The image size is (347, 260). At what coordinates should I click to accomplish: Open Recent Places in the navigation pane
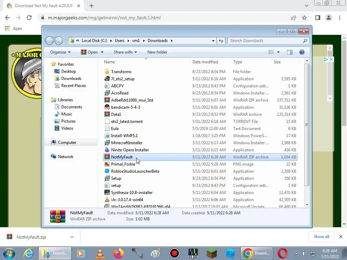coord(74,86)
